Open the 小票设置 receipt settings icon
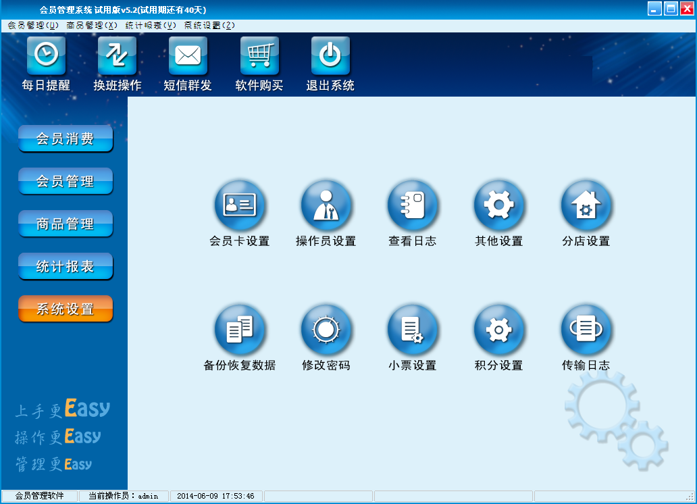This screenshot has height=504, width=697. [413, 330]
